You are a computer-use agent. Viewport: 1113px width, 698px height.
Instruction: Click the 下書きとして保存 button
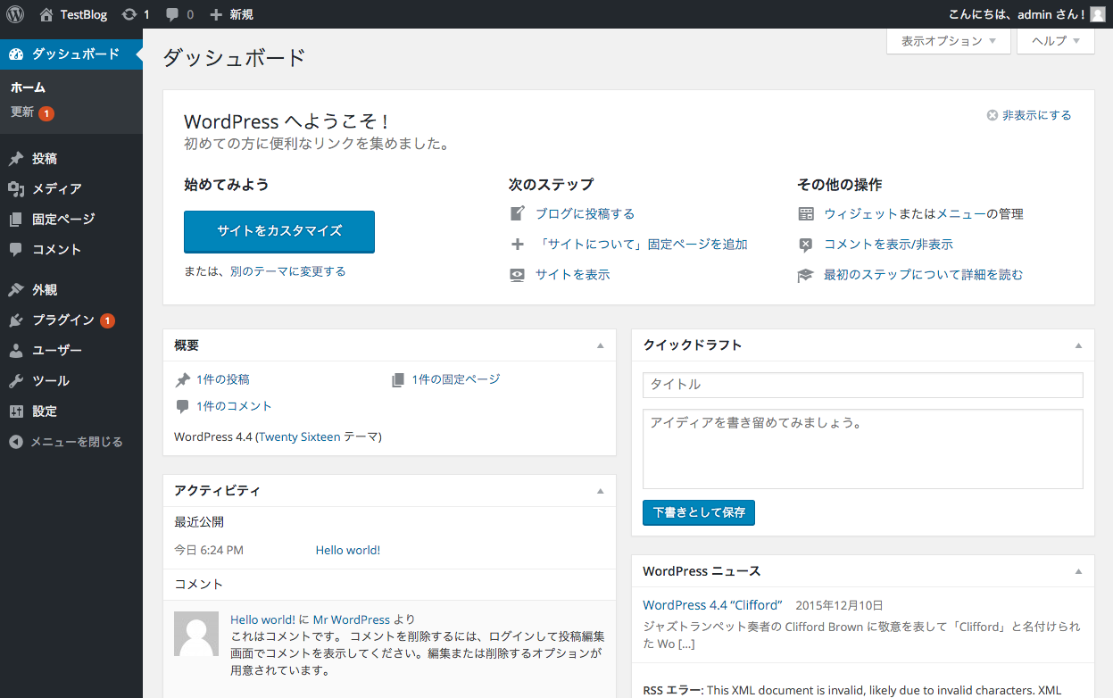[699, 512]
